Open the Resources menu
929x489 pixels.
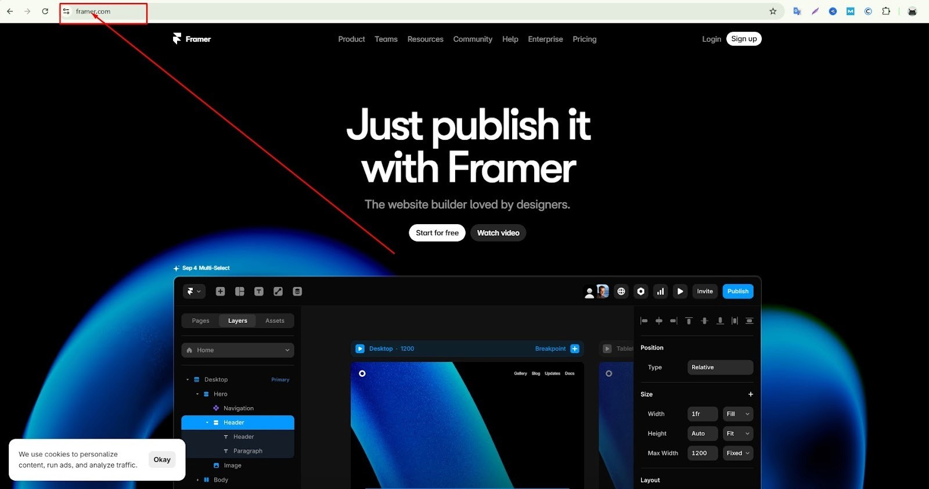[425, 39]
